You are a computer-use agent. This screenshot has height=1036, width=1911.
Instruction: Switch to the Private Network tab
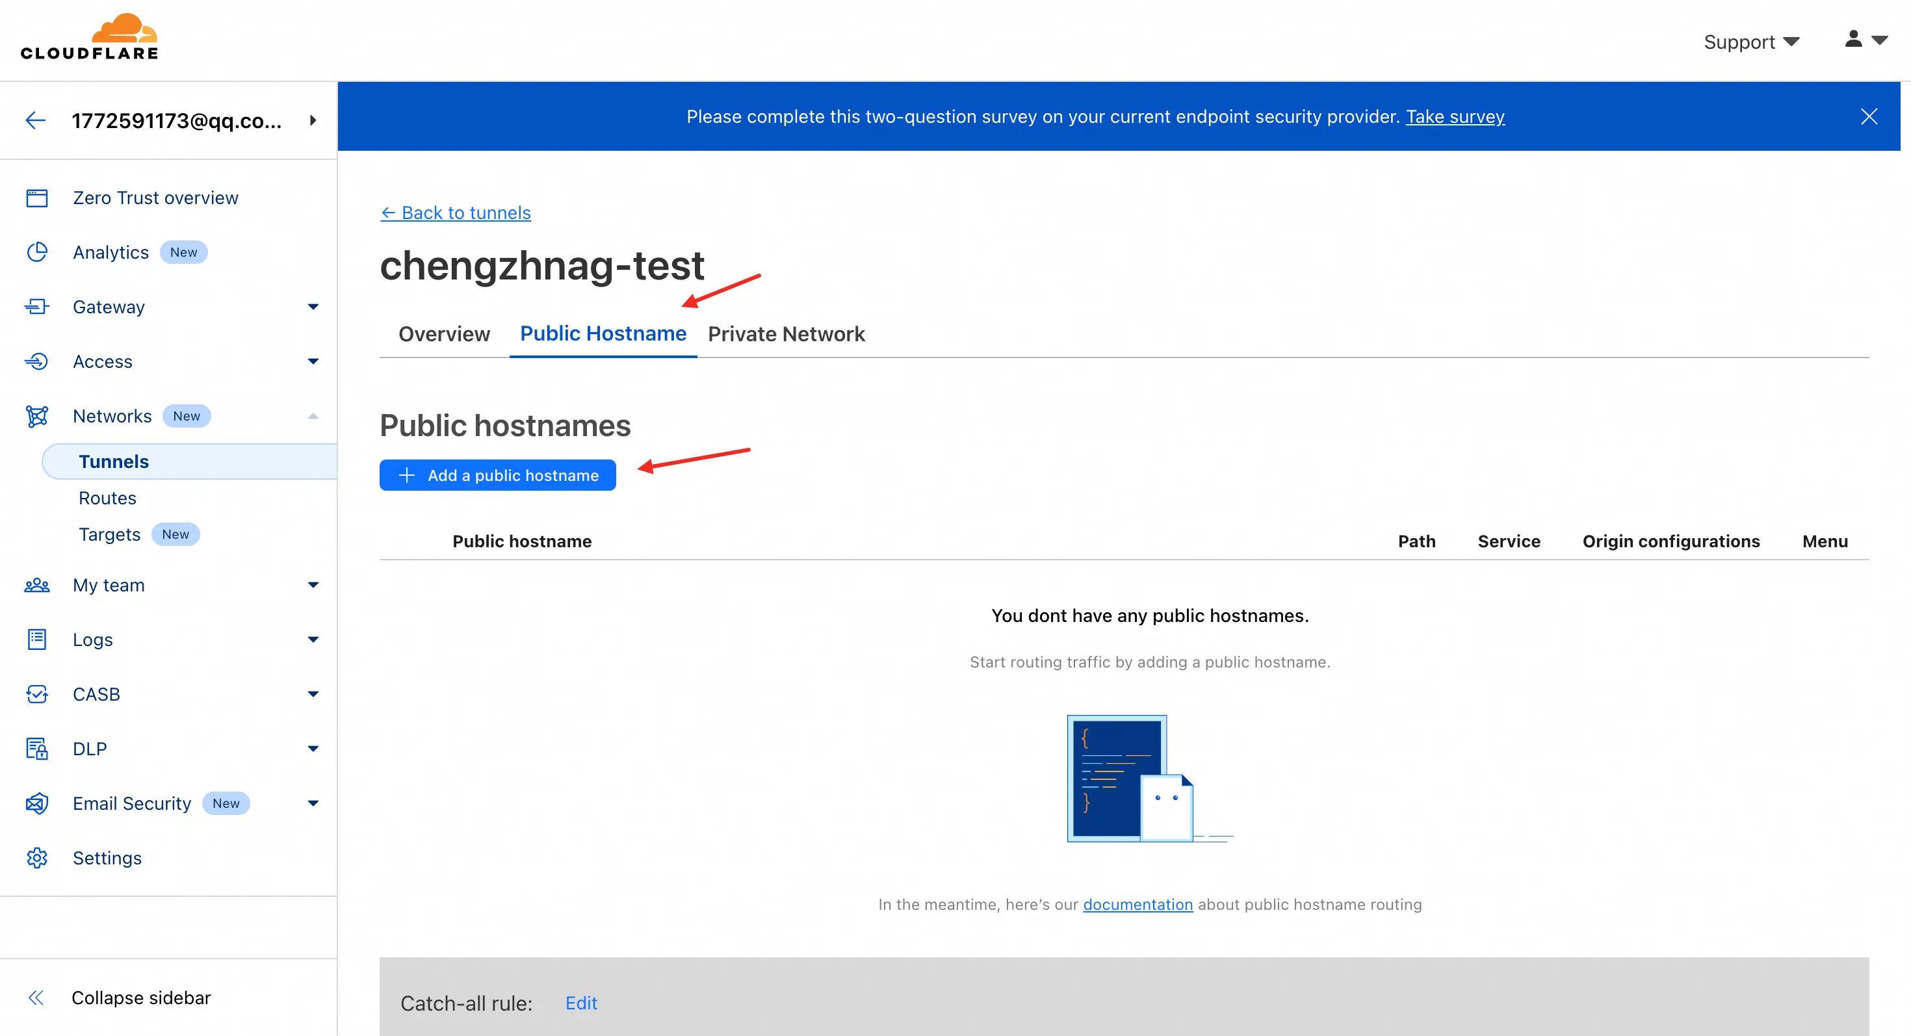point(786,335)
